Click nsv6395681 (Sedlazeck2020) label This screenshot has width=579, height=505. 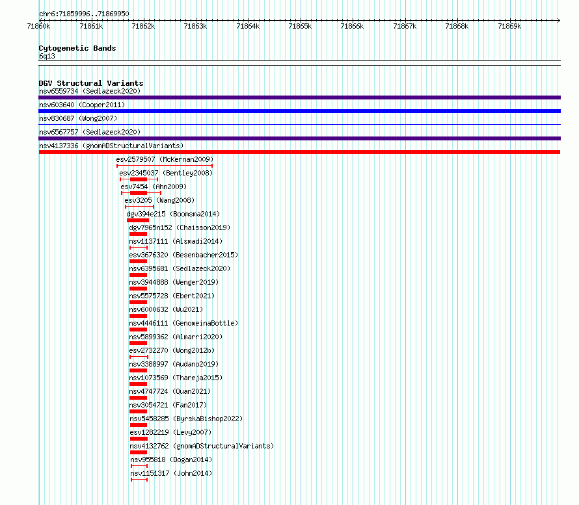click(180, 268)
